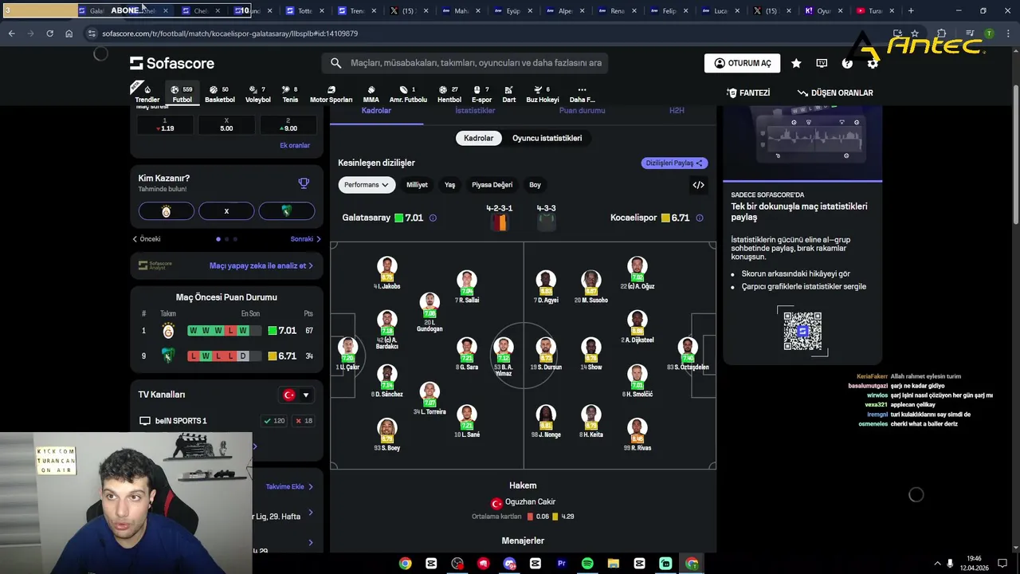Image resolution: width=1020 pixels, height=574 pixels.
Task: Select the E-spor category
Action: pyautogui.click(x=481, y=94)
